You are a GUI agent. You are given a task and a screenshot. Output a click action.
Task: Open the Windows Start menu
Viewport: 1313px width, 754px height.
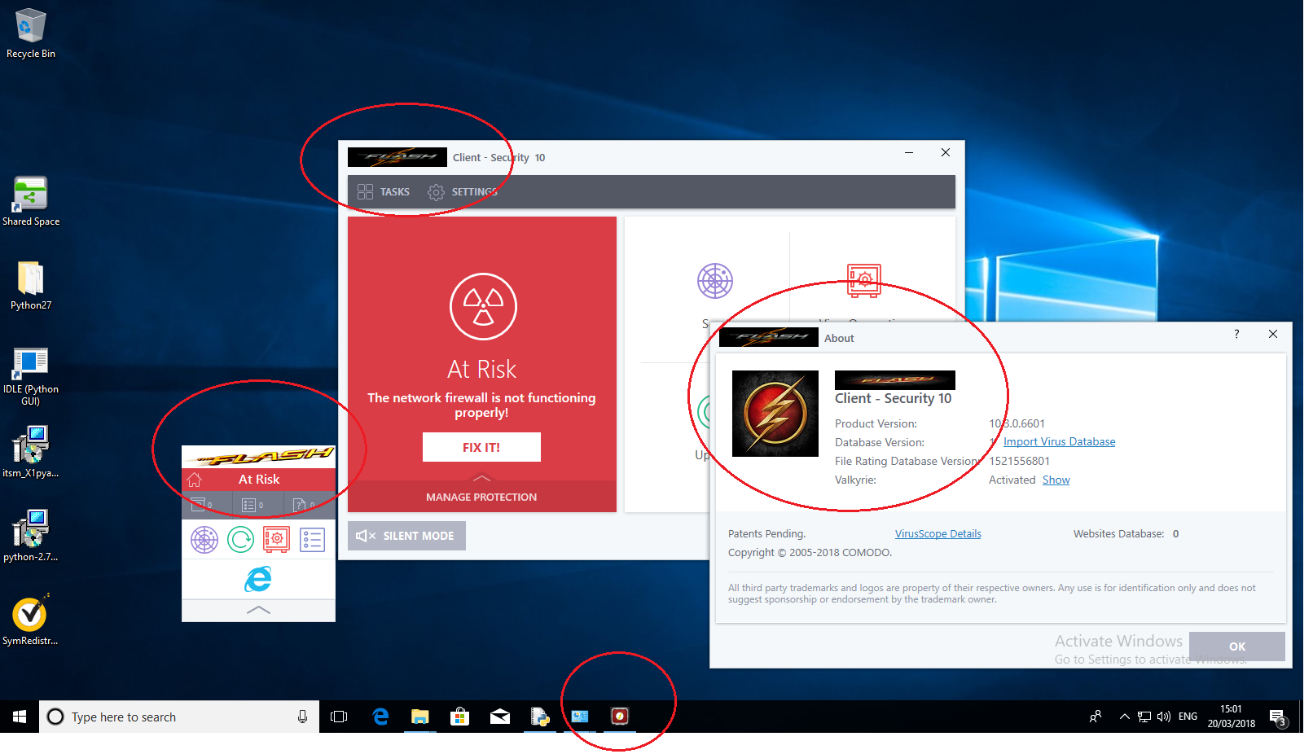[x=20, y=717]
